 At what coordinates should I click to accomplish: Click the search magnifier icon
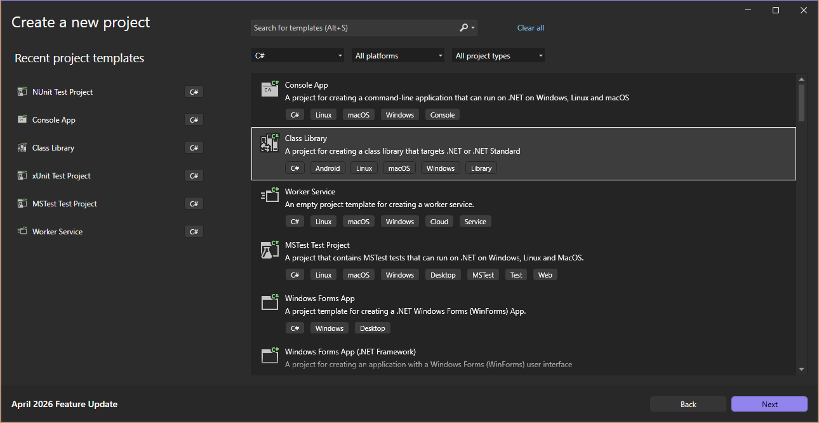463,27
